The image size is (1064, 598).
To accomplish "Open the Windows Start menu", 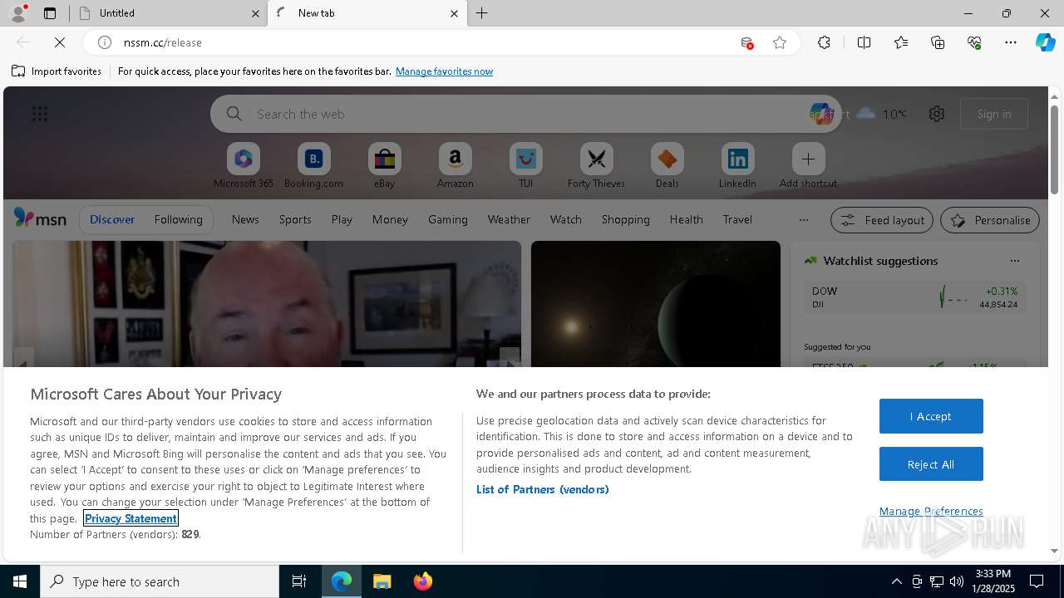I will pos(20,581).
